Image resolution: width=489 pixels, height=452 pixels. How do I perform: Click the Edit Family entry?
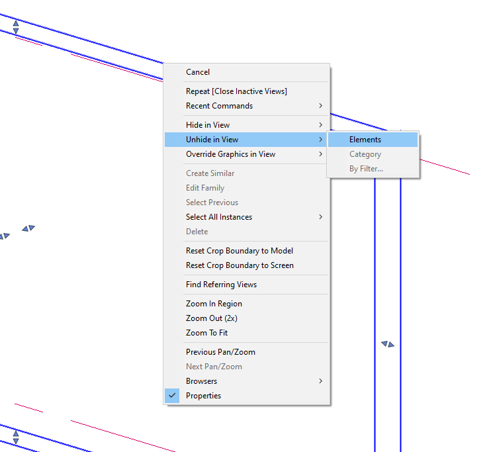tap(246, 188)
